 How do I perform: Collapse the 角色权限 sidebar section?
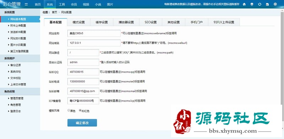tap(20, 92)
